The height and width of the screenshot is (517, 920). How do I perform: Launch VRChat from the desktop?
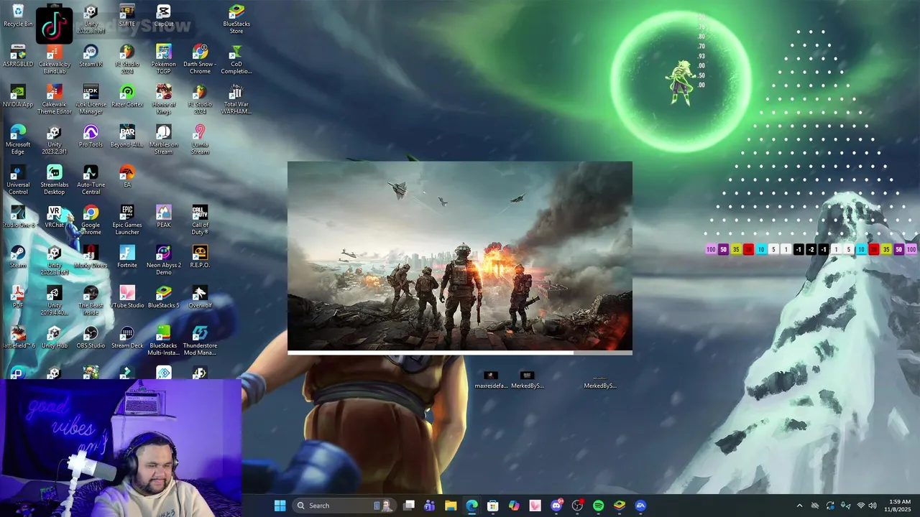[55, 217]
